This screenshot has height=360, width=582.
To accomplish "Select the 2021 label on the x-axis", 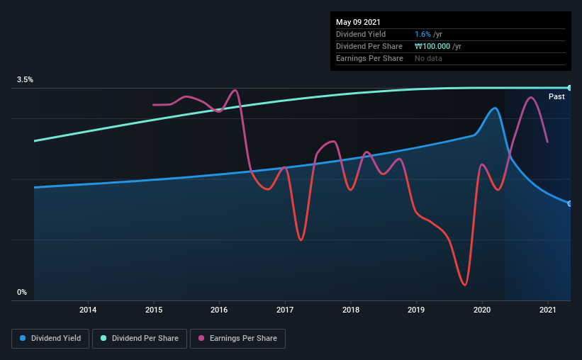I will click(x=547, y=310).
